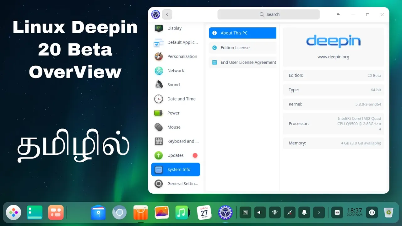Open General Settings in sidebar
The image size is (402, 226).
tap(176, 184)
